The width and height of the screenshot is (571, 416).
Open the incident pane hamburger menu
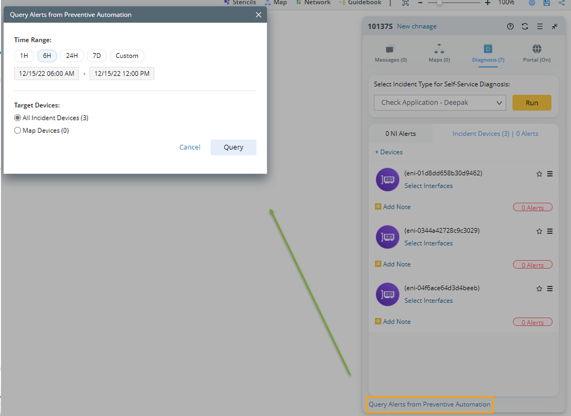[x=540, y=26]
